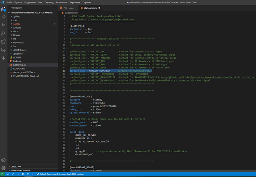The image size is (256, 177).
Task: Expand the ВРЕМЕННАЯ ШКАЛА timeline section
Action: [x=20, y=170]
